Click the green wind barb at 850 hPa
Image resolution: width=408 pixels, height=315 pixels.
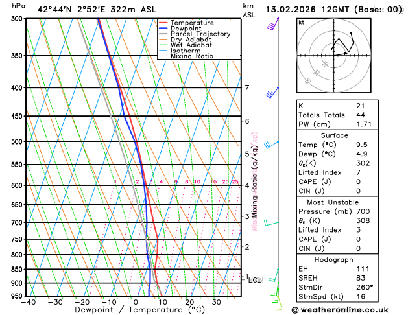coord(274,275)
